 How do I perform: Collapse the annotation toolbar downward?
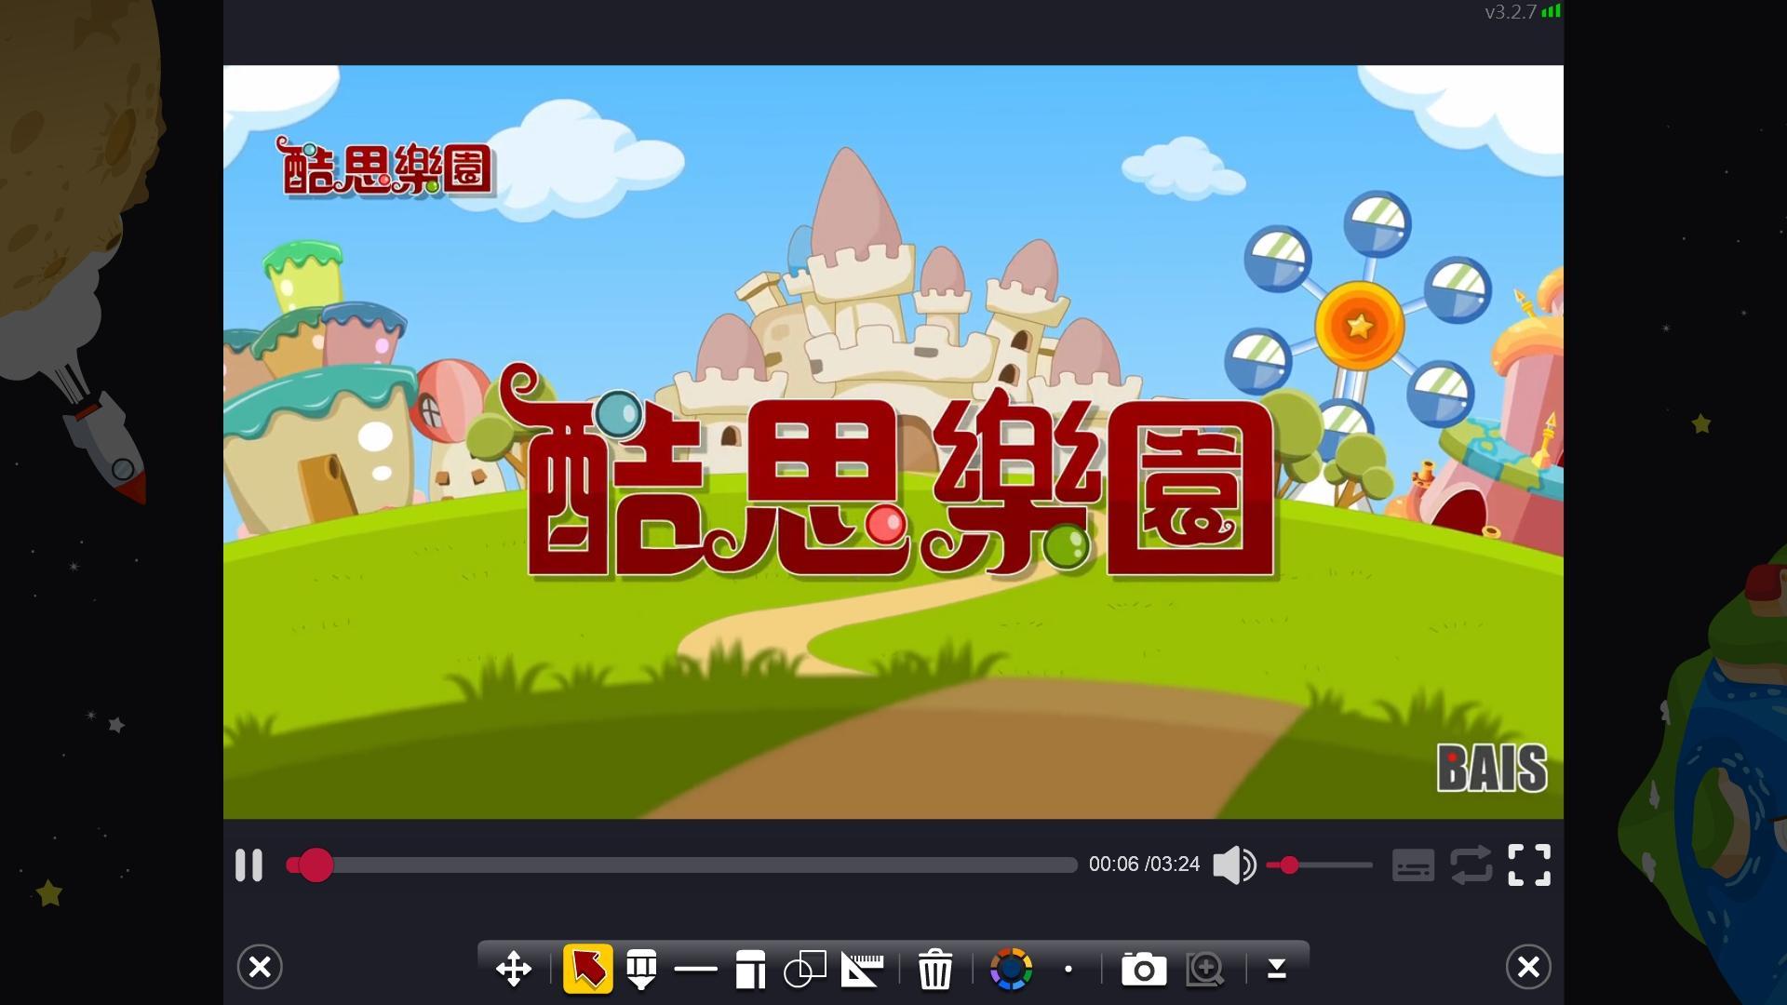pyautogui.click(x=1277, y=969)
